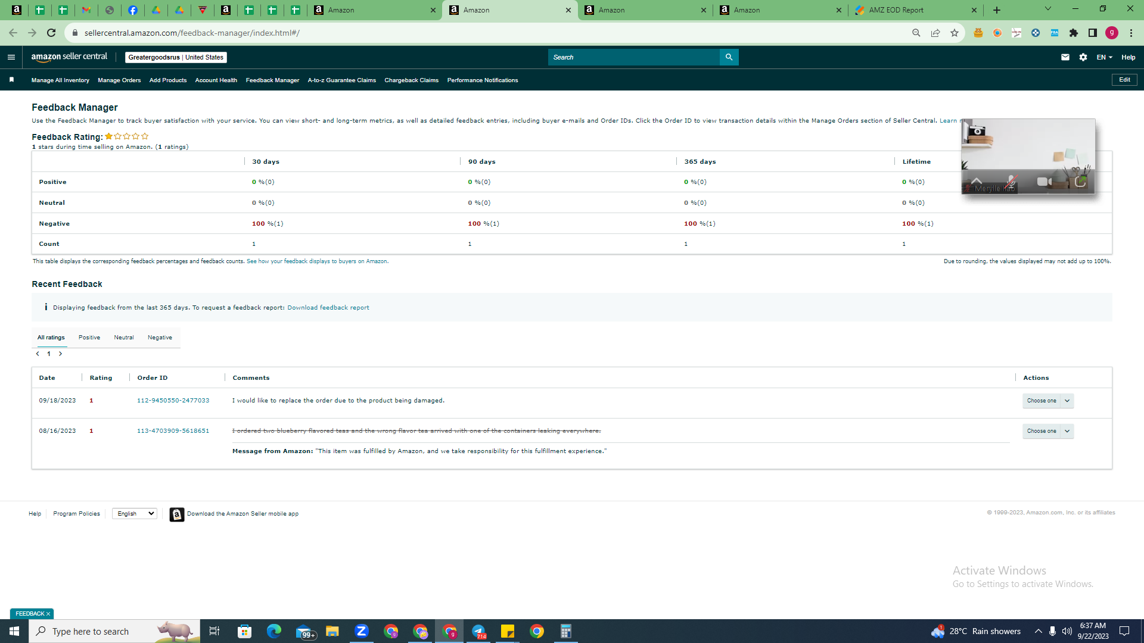Open order ID 112-9450550-2477033
This screenshot has width=1144, height=643.
(x=173, y=401)
